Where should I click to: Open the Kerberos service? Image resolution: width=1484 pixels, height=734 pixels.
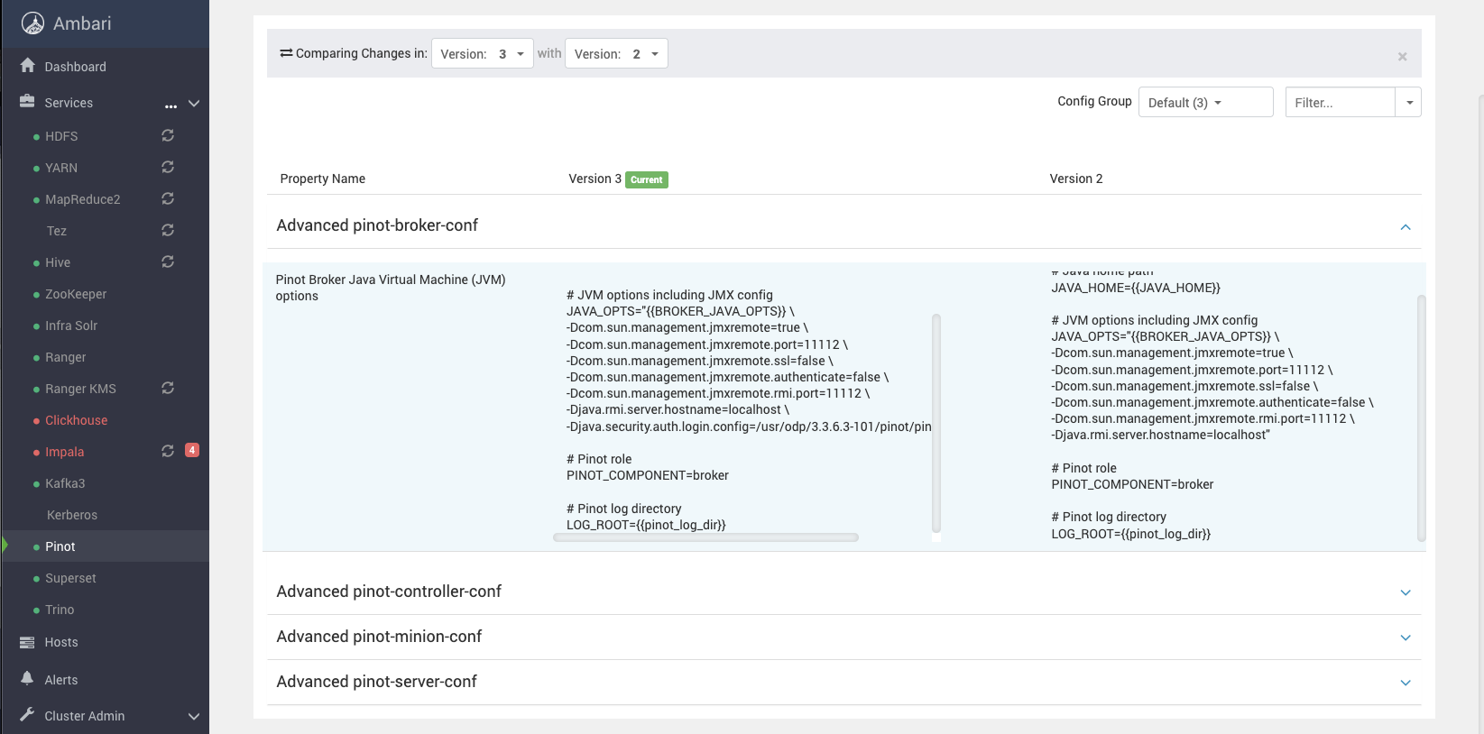(x=72, y=515)
